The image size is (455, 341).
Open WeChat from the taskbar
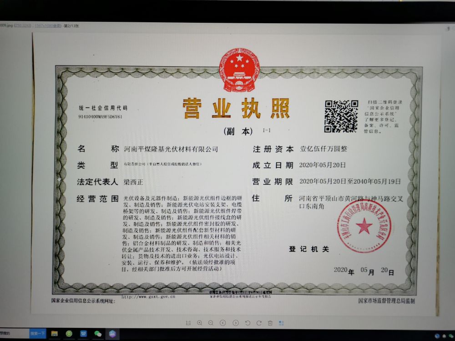(x=98, y=334)
